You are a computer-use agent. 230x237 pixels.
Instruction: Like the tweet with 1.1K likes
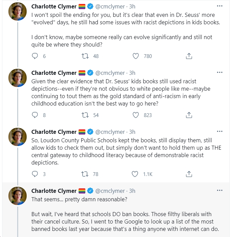pos(135,174)
